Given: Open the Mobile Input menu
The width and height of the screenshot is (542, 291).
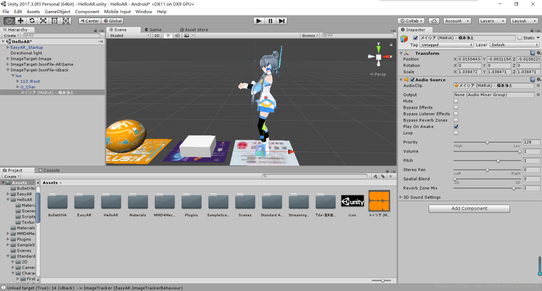Looking at the screenshot, I should 117,12.
